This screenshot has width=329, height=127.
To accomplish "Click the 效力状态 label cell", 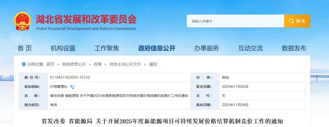I will pyautogui.click(x=33, y=105).
